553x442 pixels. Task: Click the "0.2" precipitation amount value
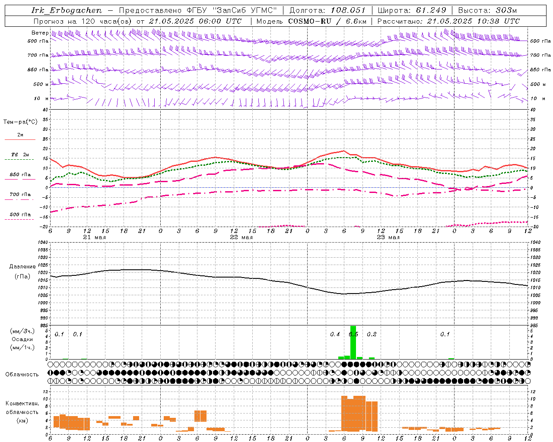[372, 335]
